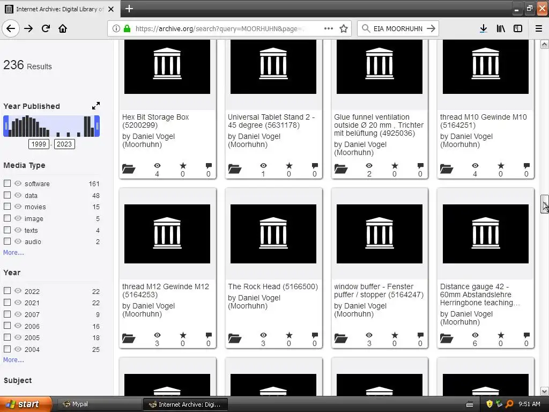The width and height of the screenshot is (549, 412).
Task: Open window buffer Fenster puffer item
Action: [379, 290]
